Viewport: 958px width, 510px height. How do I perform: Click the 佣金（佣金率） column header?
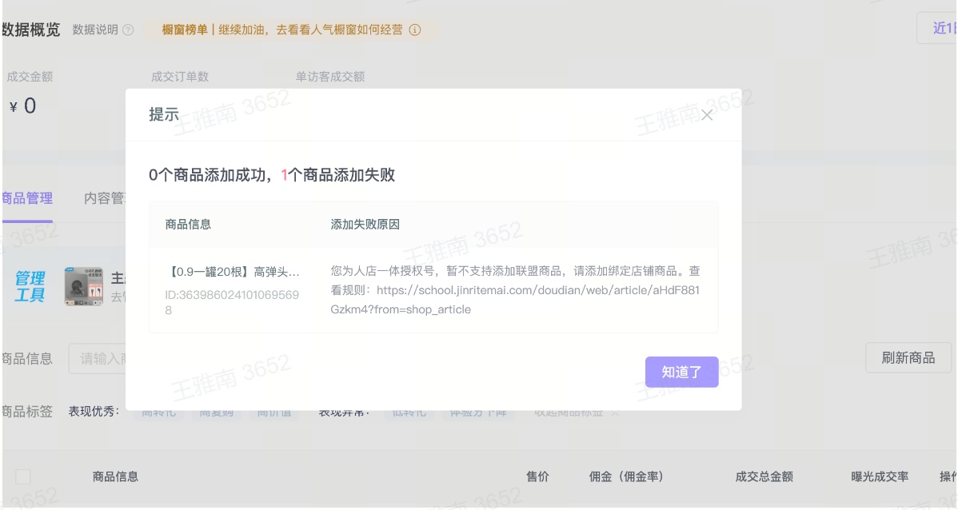click(x=626, y=477)
